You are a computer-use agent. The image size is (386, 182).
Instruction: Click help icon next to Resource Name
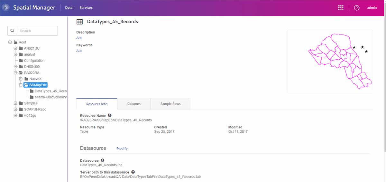point(110,115)
